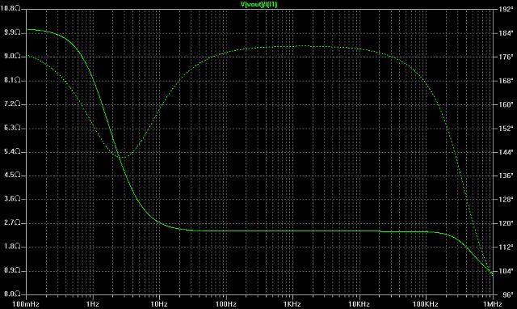Click the 10KHz frequency axis label

pyautogui.click(x=359, y=304)
